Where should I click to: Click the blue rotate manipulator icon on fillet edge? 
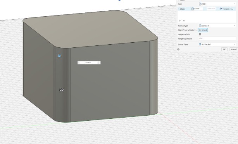pos(59,56)
